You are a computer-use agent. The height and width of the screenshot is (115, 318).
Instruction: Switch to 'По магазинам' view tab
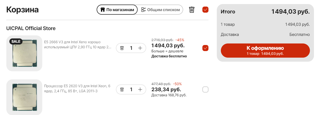click(x=117, y=10)
